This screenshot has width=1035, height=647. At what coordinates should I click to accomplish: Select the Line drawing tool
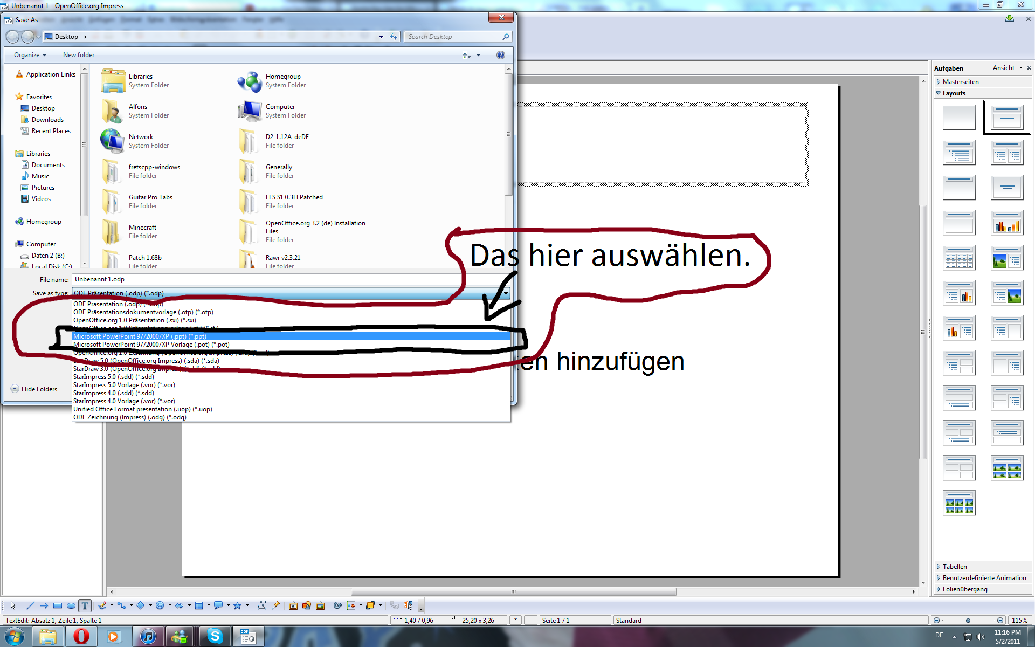30,605
